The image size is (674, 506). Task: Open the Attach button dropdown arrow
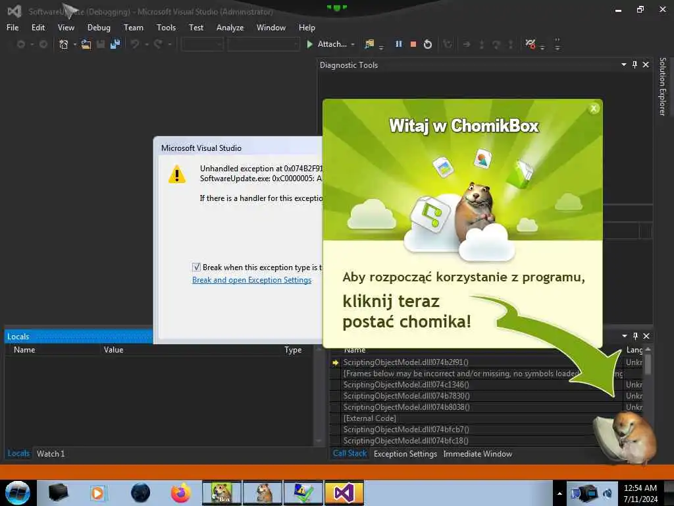(x=353, y=44)
